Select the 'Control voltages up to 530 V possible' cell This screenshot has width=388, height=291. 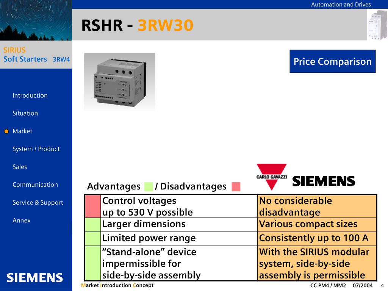pos(179,207)
